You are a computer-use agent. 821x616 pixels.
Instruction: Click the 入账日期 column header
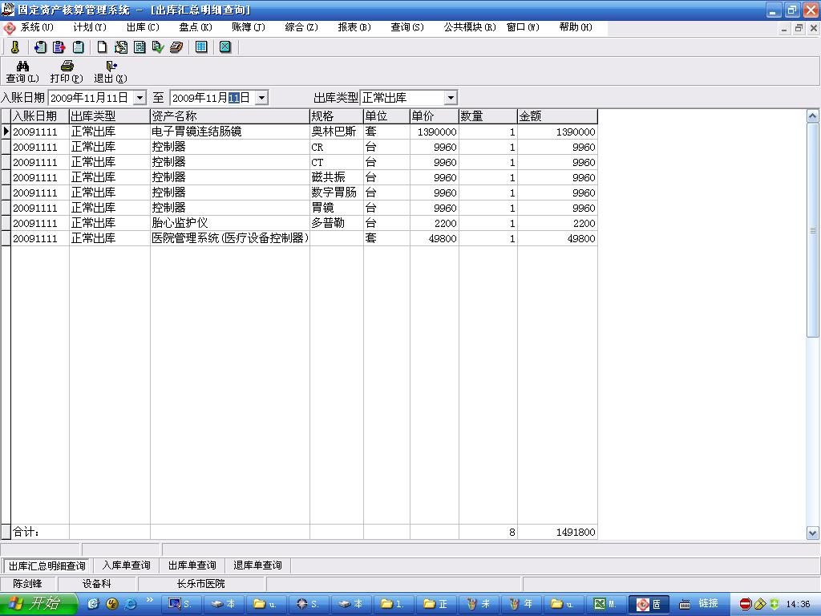[x=40, y=116]
